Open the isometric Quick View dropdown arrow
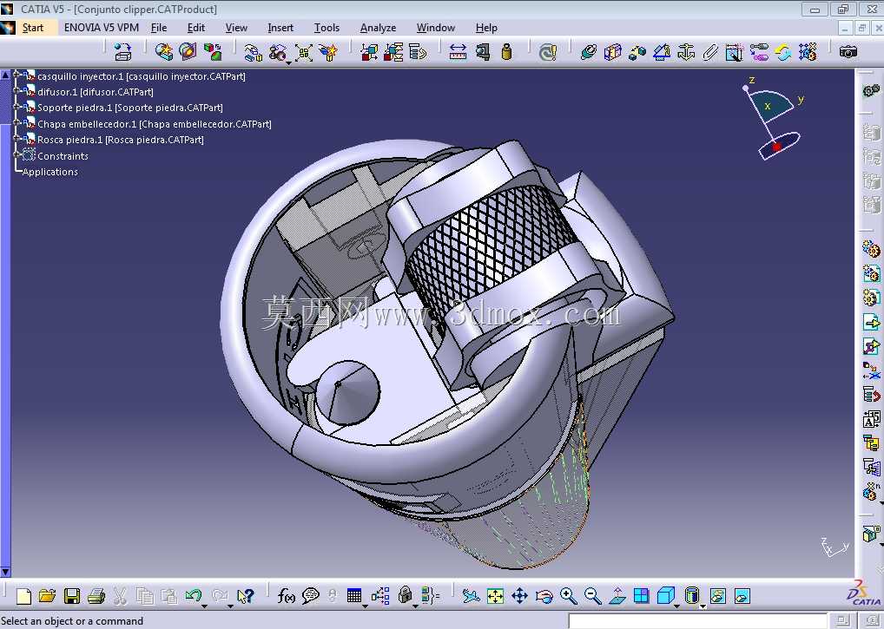This screenshot has height=629, width=884. pos(676,606)
